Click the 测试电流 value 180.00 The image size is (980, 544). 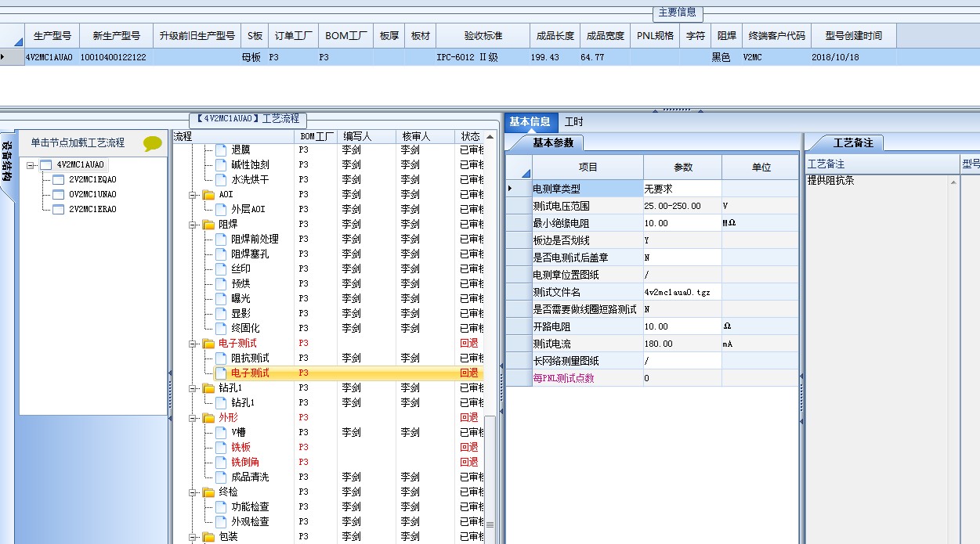tap(682, 344)
